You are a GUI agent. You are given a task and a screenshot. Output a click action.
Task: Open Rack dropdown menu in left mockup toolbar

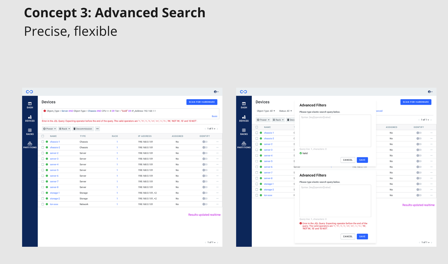64,129
